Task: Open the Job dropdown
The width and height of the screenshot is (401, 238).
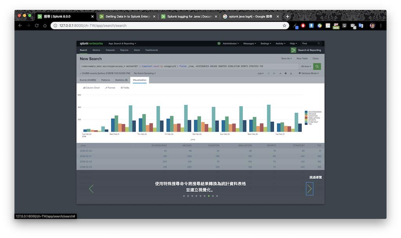Action: (260, 73)
